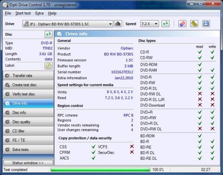Click the Opti Drive Control title bar icon
223x175 pixels.
click(x=5, y=5)
